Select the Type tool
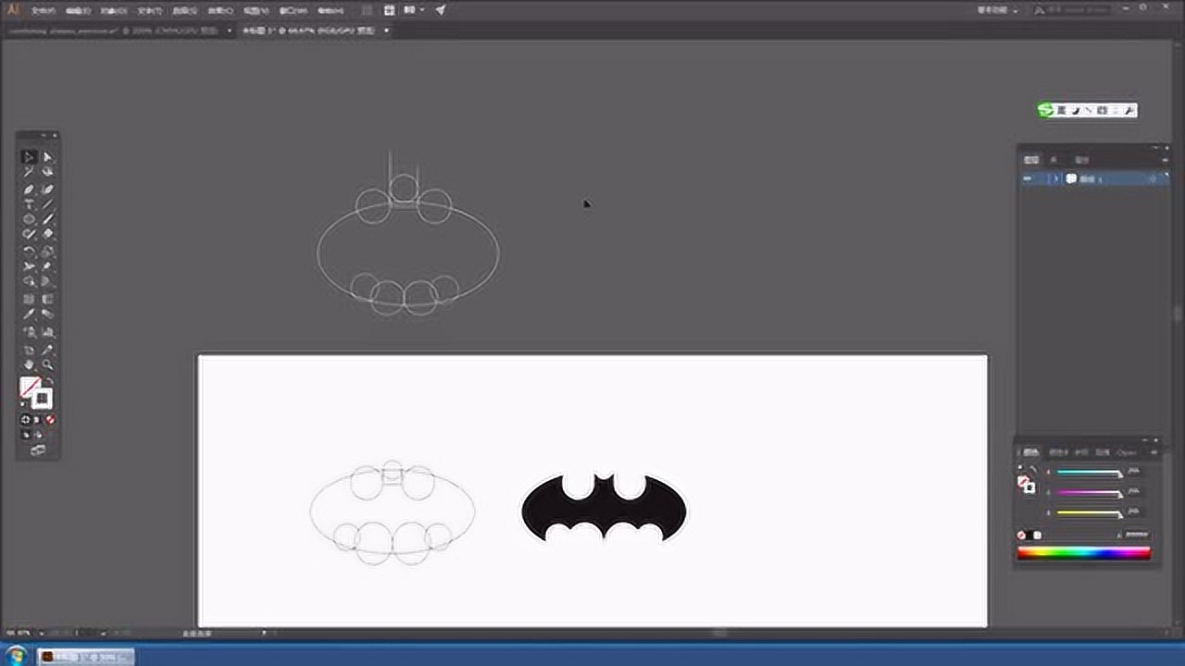1185x666 pixels. coord(30,204)
